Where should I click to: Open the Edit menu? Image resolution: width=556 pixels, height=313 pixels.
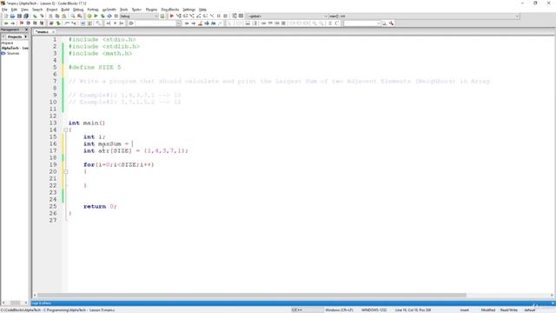point(14,10)
